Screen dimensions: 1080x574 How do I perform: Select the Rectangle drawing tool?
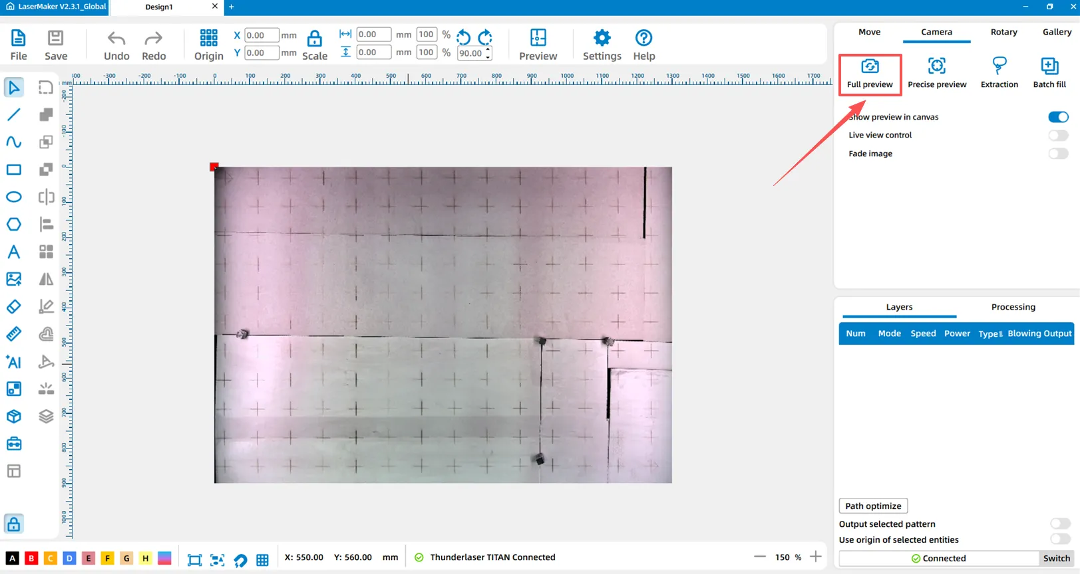click(x=13, y=169)
